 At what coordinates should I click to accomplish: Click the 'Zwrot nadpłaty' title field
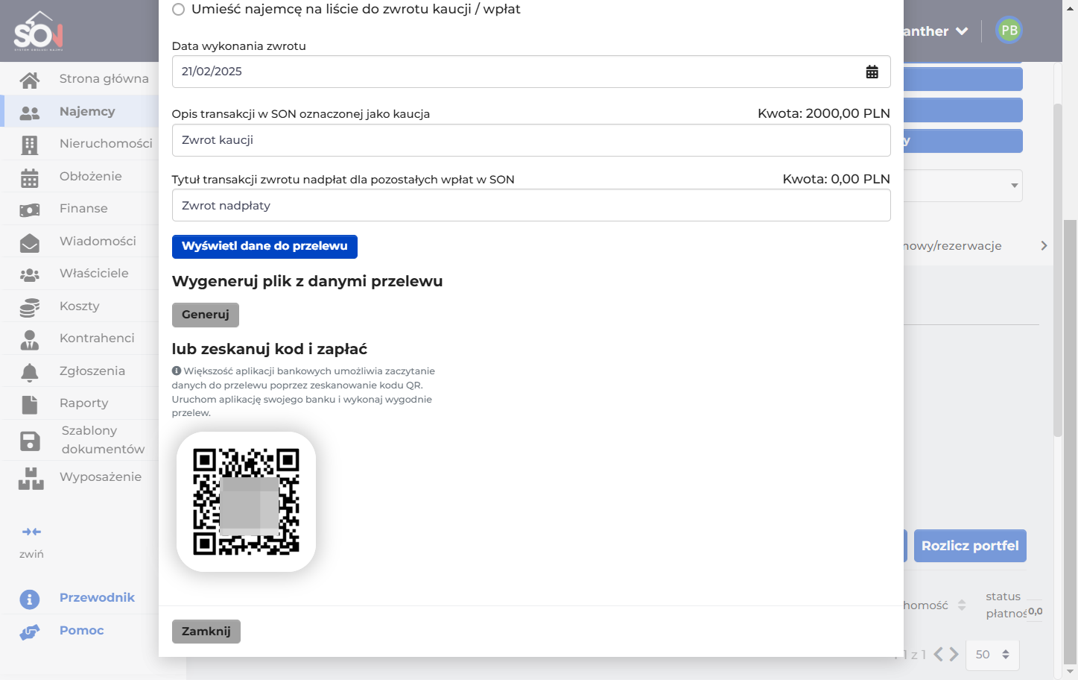(531, 205)
